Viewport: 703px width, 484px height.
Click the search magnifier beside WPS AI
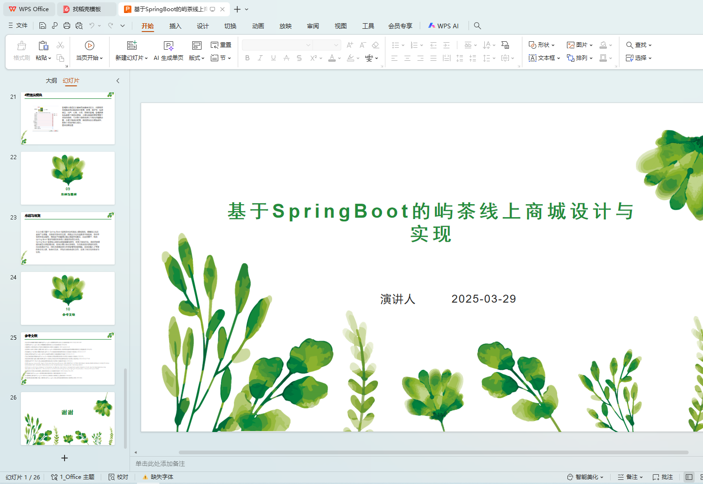[477, 26]
